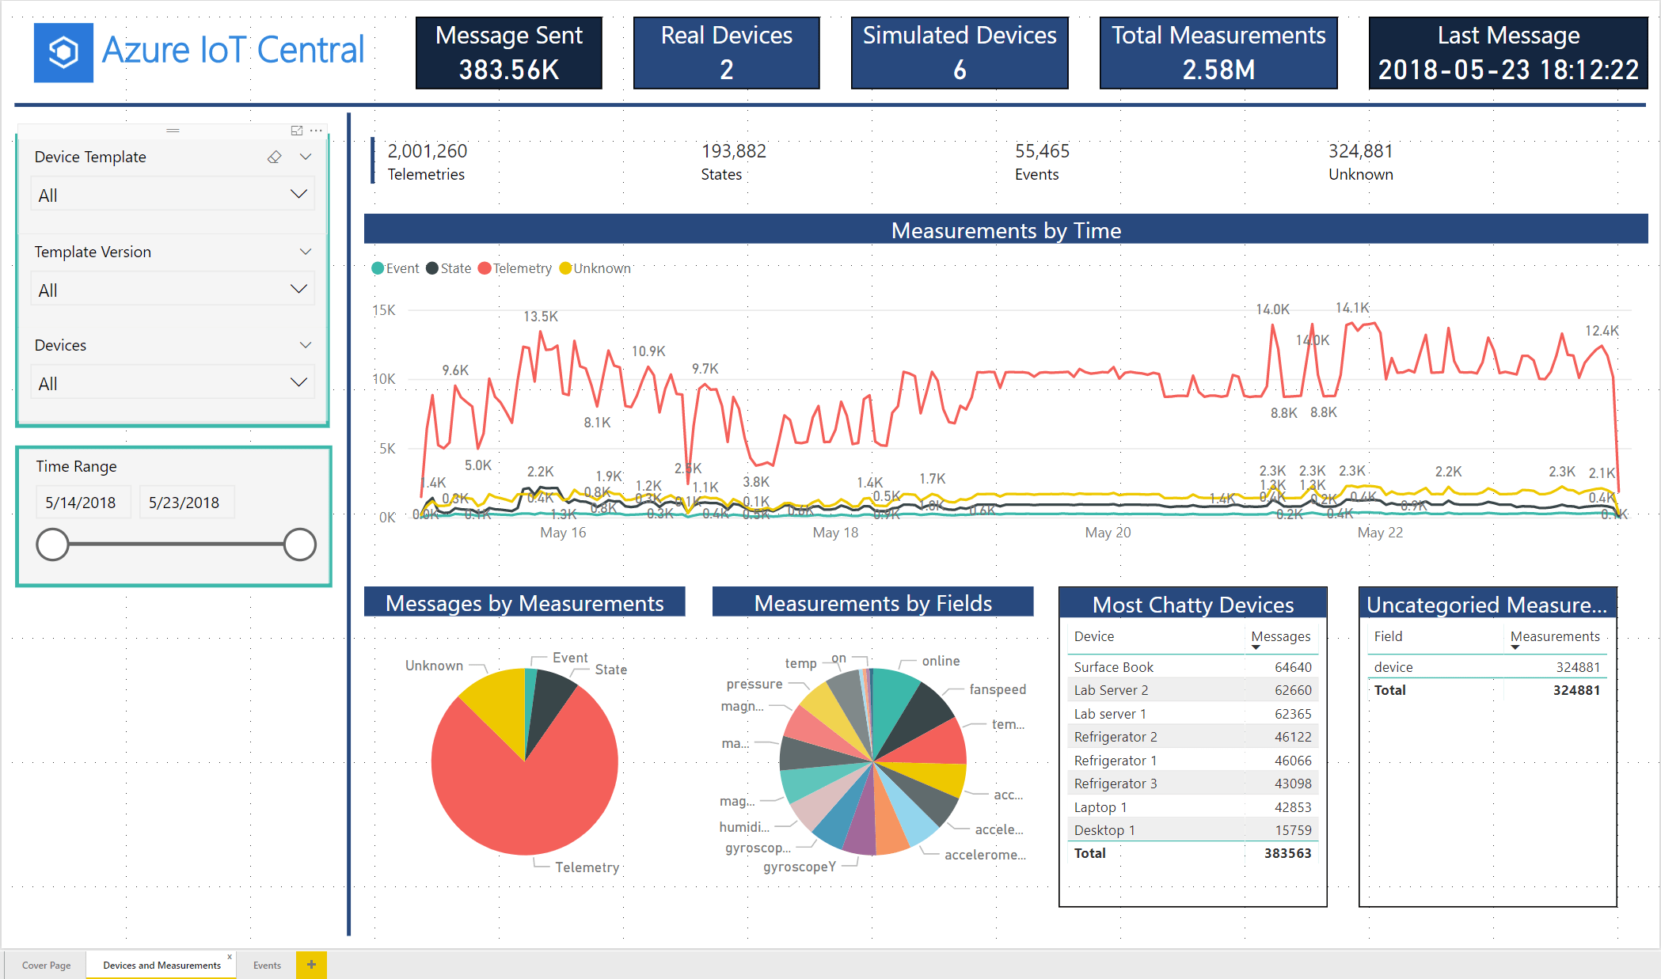The image size is (1661, 979).
Task: Select Surface Book in Most Chatty Devices
Action: [x=1113, y=667]
